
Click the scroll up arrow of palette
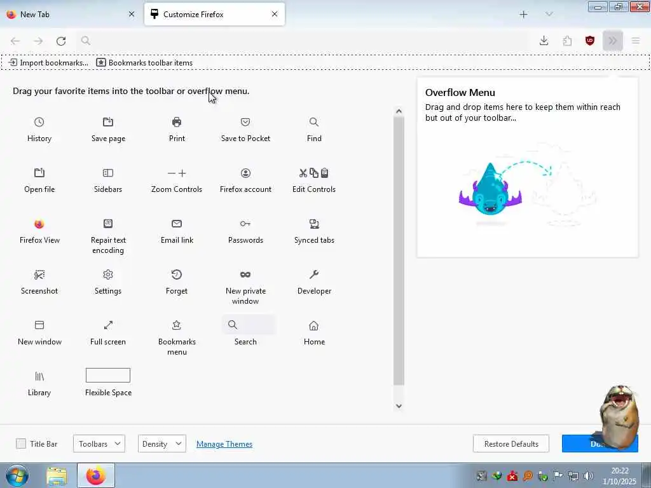(x=399, y=111)
